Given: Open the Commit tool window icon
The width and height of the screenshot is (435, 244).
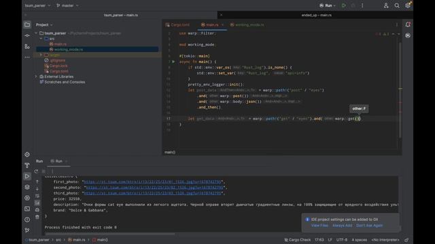Looking at the screenshot, I should (x=27, y=36).
